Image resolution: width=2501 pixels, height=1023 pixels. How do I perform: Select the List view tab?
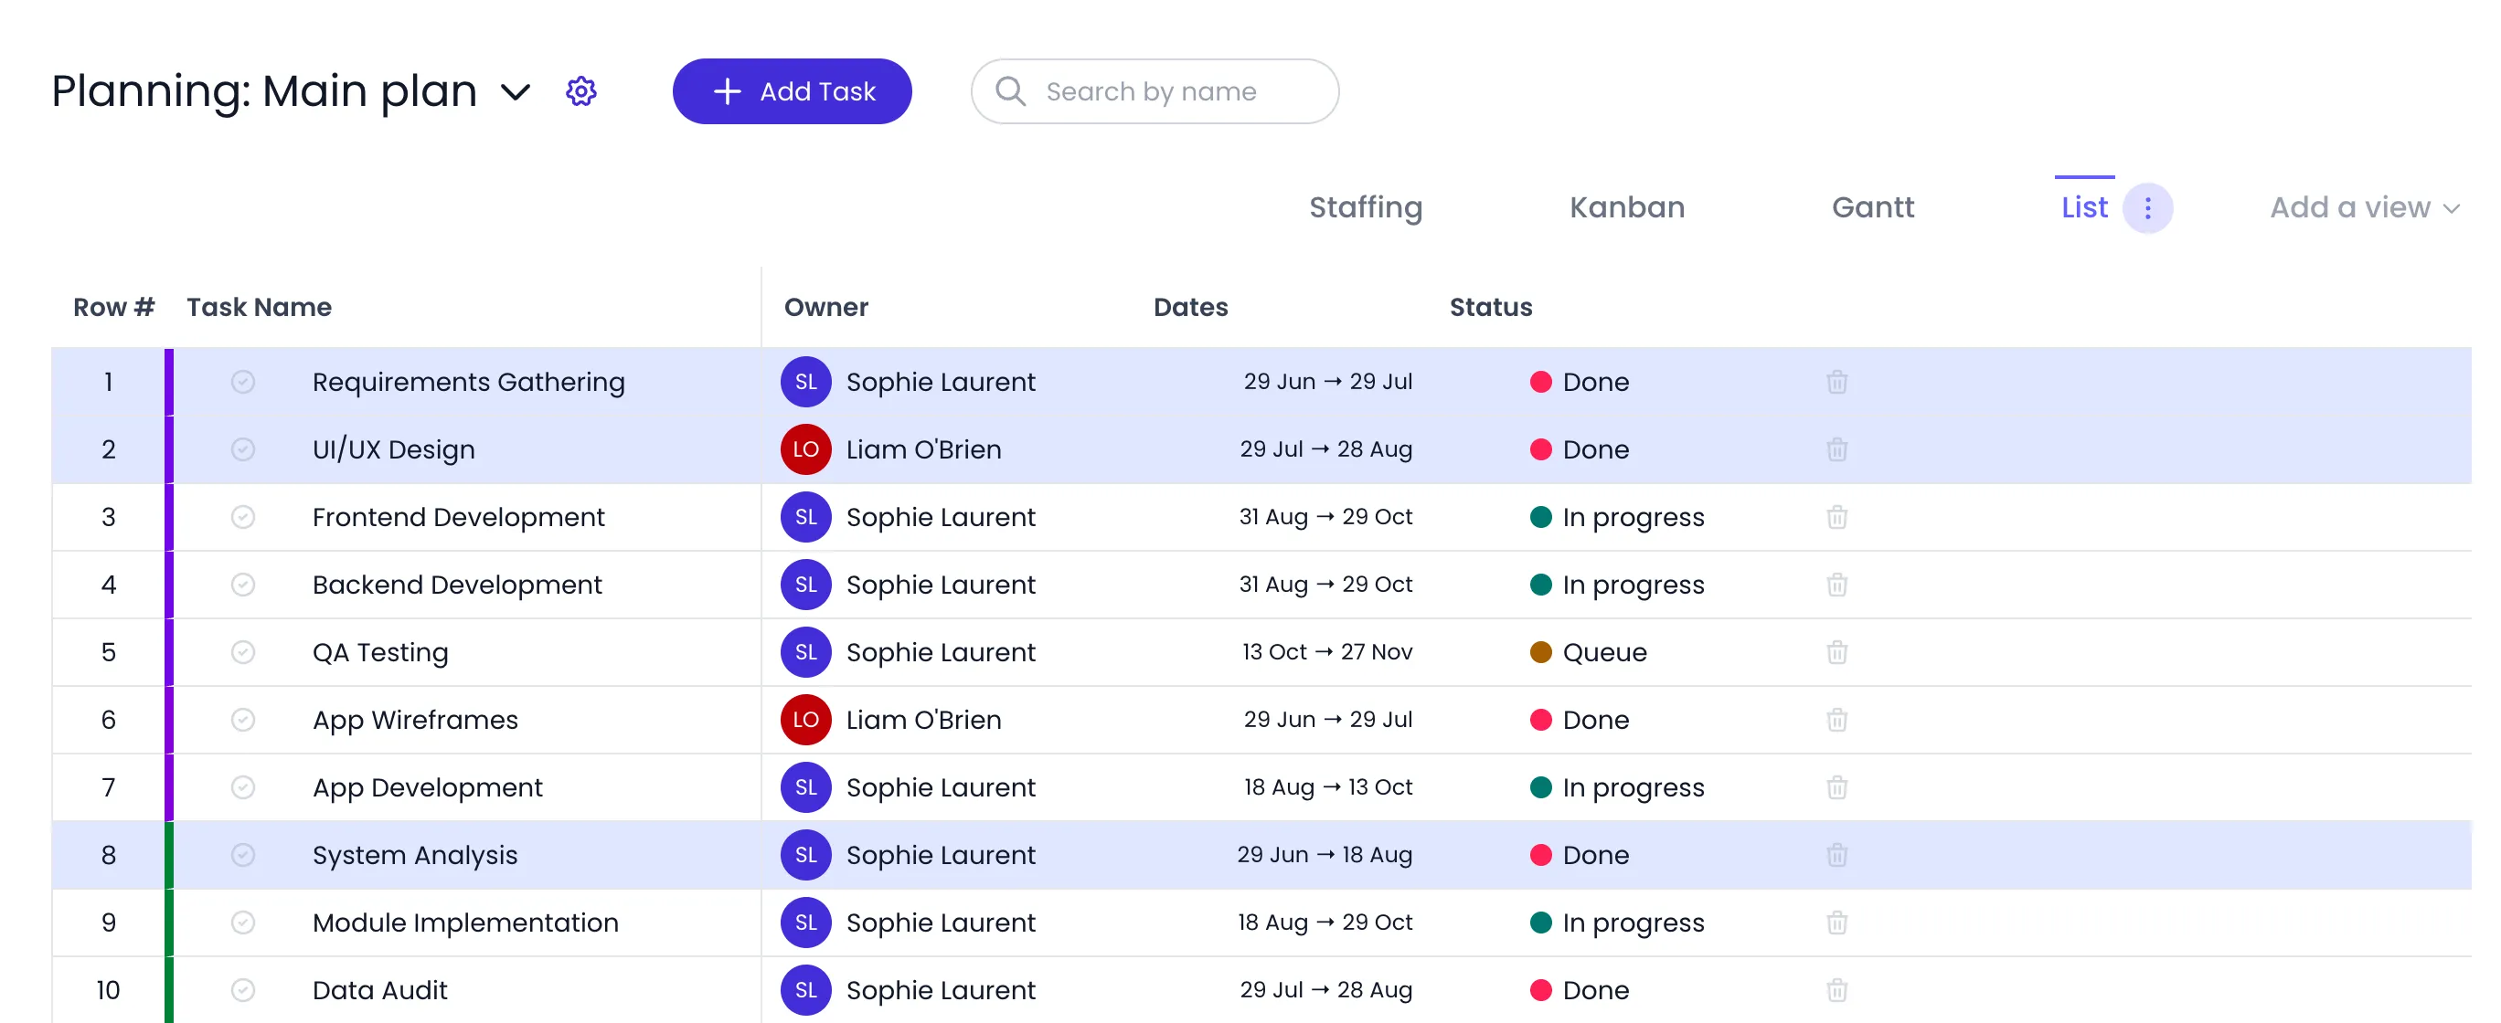2083,207
